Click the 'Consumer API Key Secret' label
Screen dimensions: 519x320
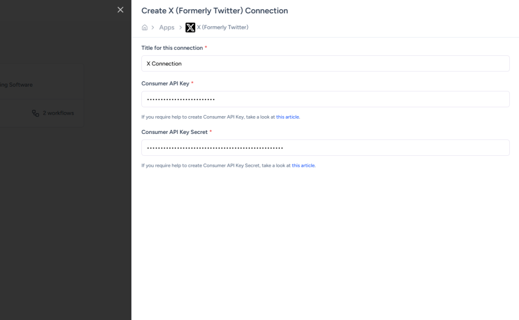(x=174, y=132)
